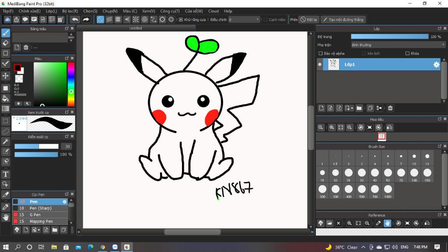
Task: Select the Mapping Pen brush row
Action: coord(40,221)
